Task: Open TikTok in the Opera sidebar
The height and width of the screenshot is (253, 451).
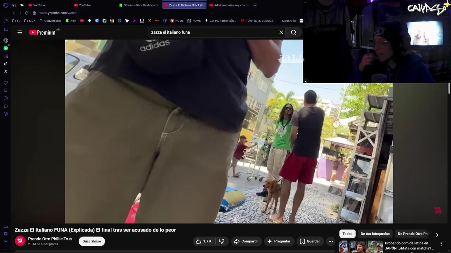Action: (x=6, y=64)
